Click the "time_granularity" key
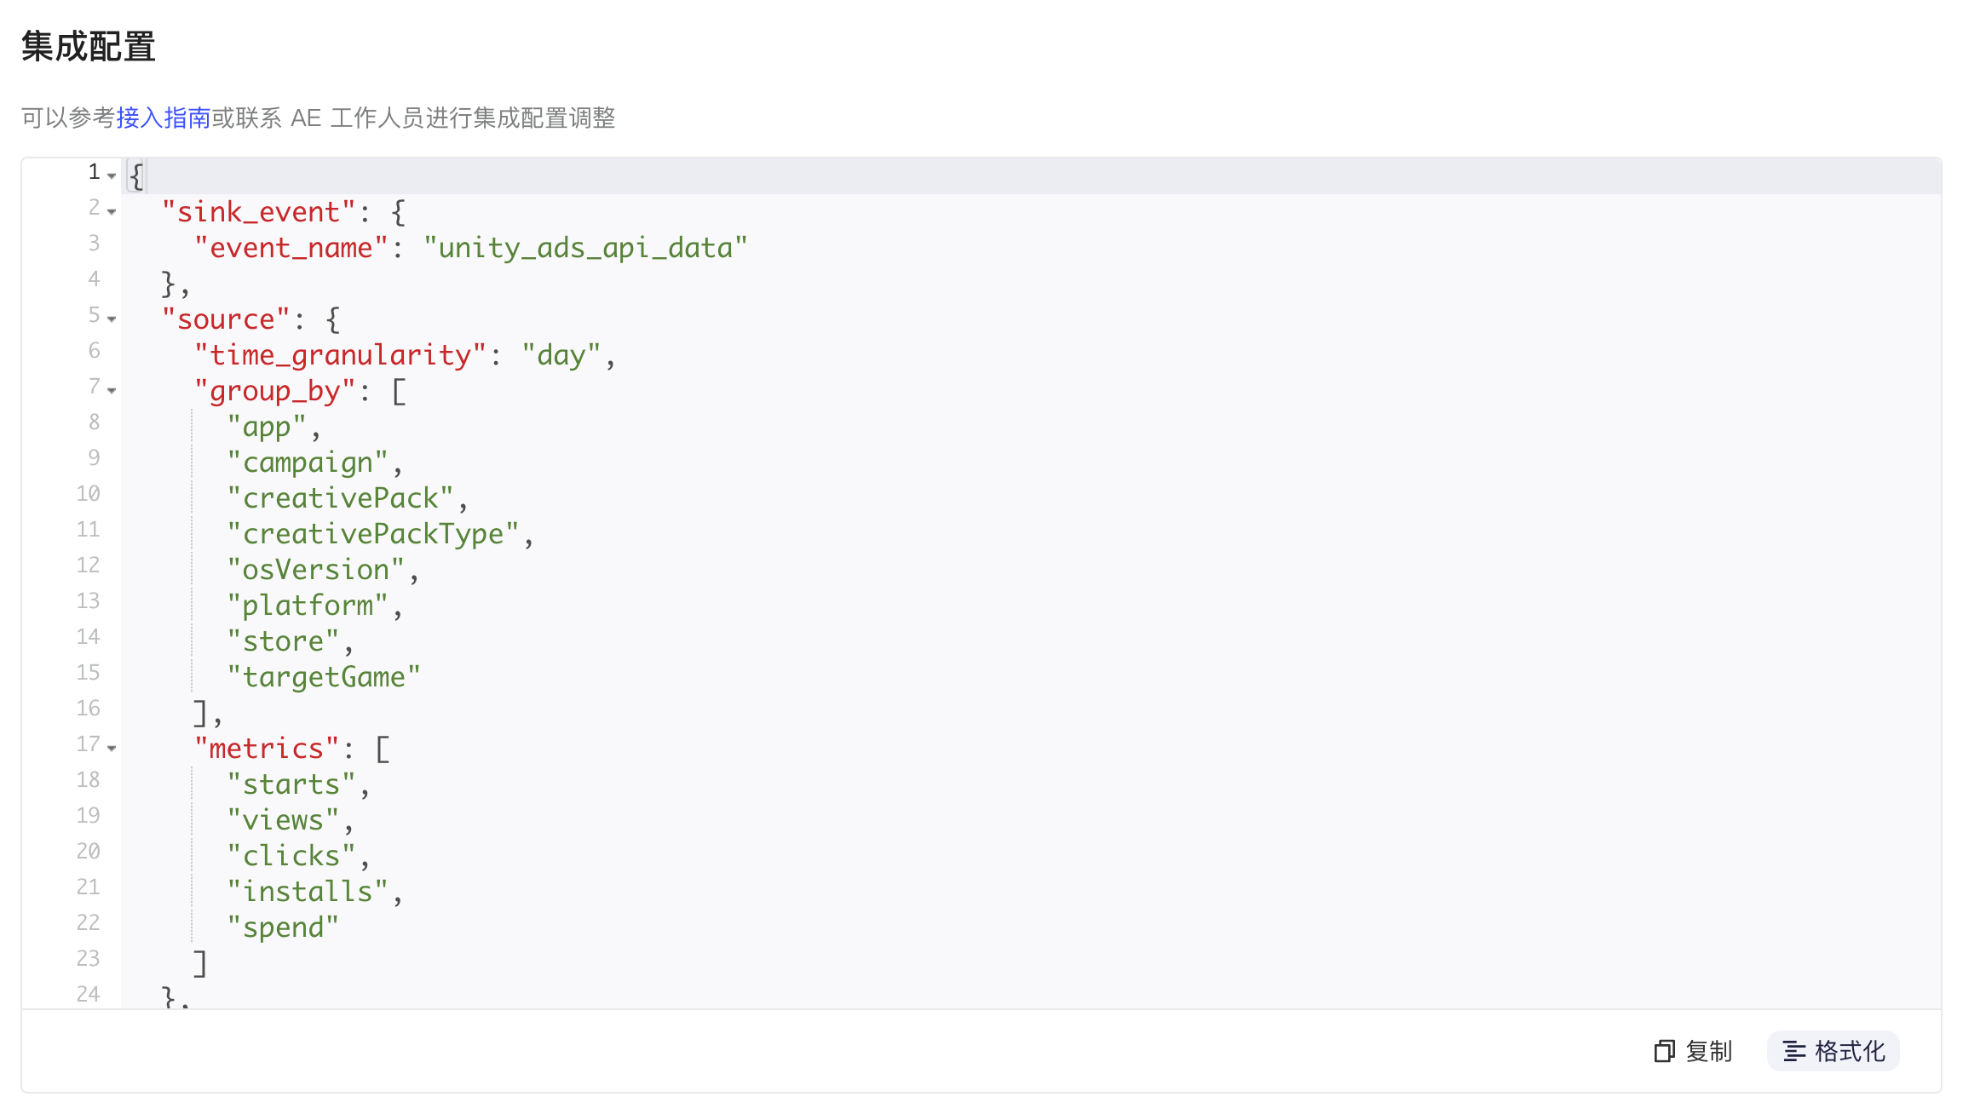The width and height of the screenshot is (1963, 1114). point(340,355)
